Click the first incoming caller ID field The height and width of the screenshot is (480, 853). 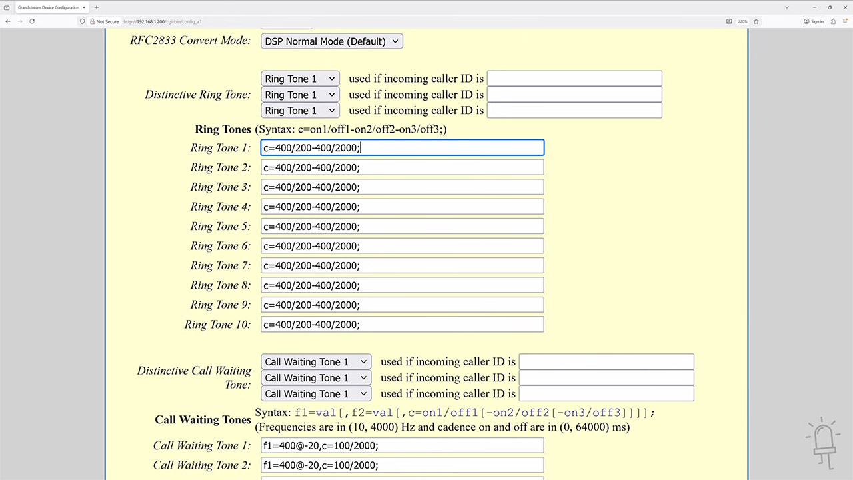coord(574,78)
